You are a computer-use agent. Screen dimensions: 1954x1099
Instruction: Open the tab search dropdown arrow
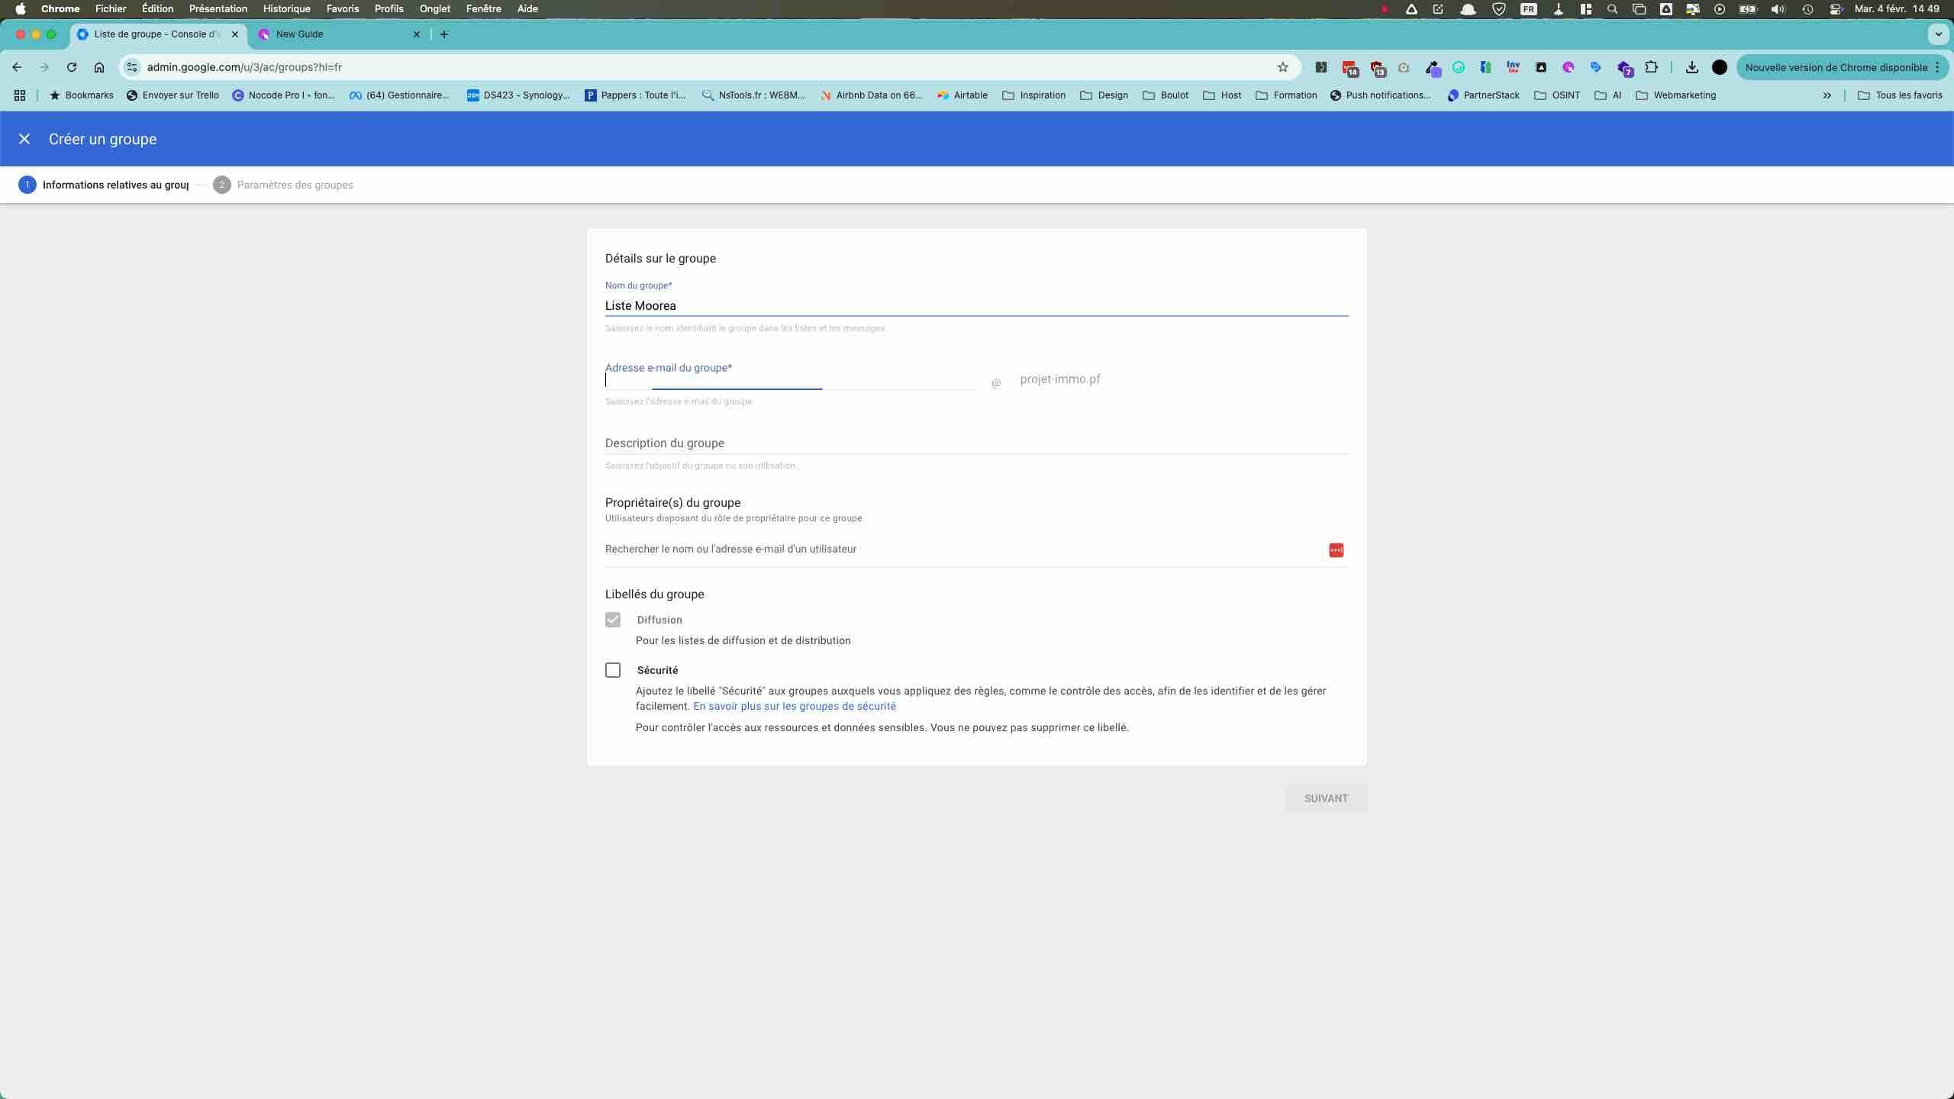coord(1938,34)
